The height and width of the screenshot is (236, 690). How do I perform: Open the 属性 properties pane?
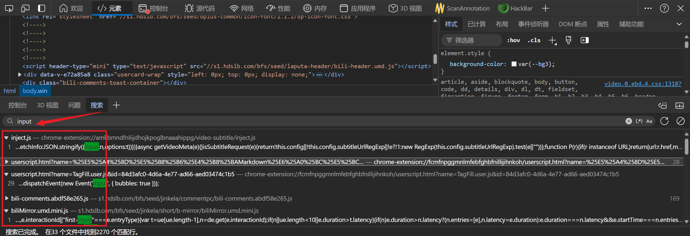point(603,24)
